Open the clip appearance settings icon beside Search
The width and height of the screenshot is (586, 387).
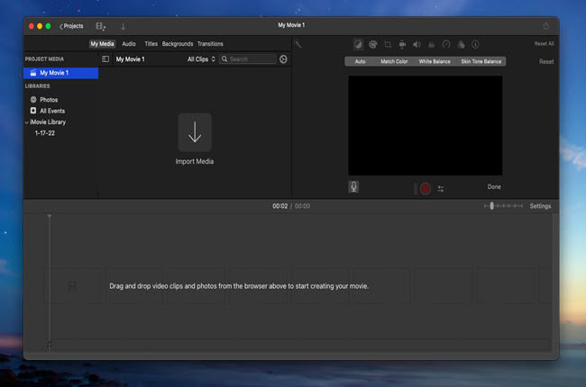283,59
